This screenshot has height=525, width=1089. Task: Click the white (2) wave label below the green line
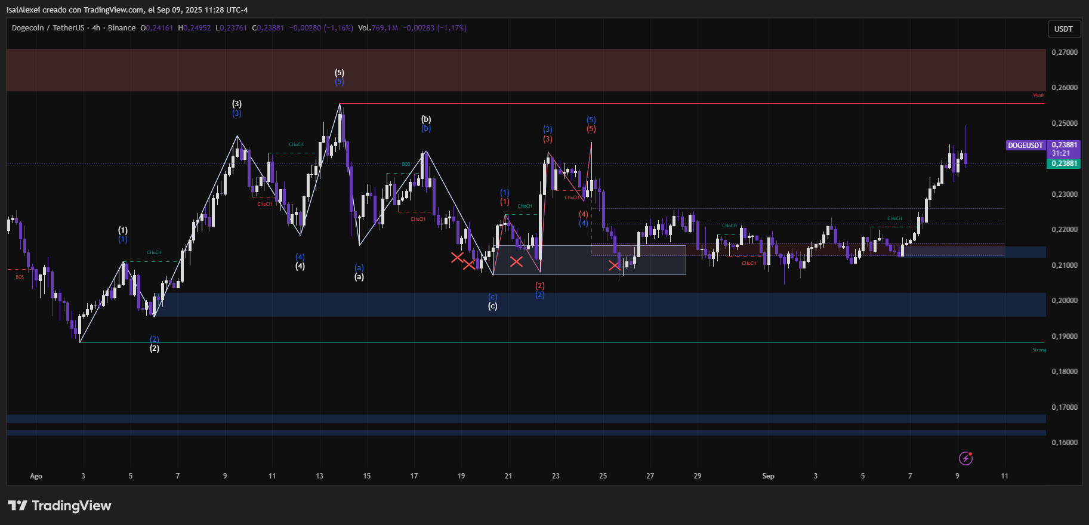tap(154, 348)
